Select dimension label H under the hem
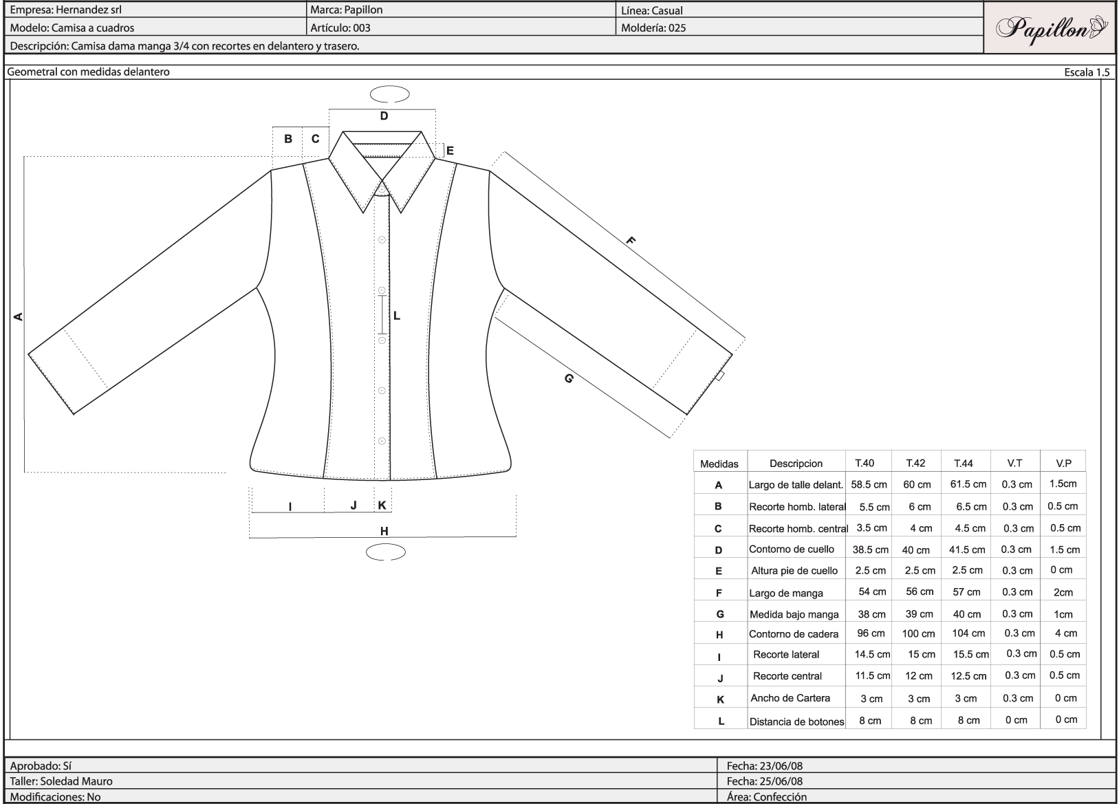The height and width of the screenshot is (804, 1119). (x=384, y=531)
